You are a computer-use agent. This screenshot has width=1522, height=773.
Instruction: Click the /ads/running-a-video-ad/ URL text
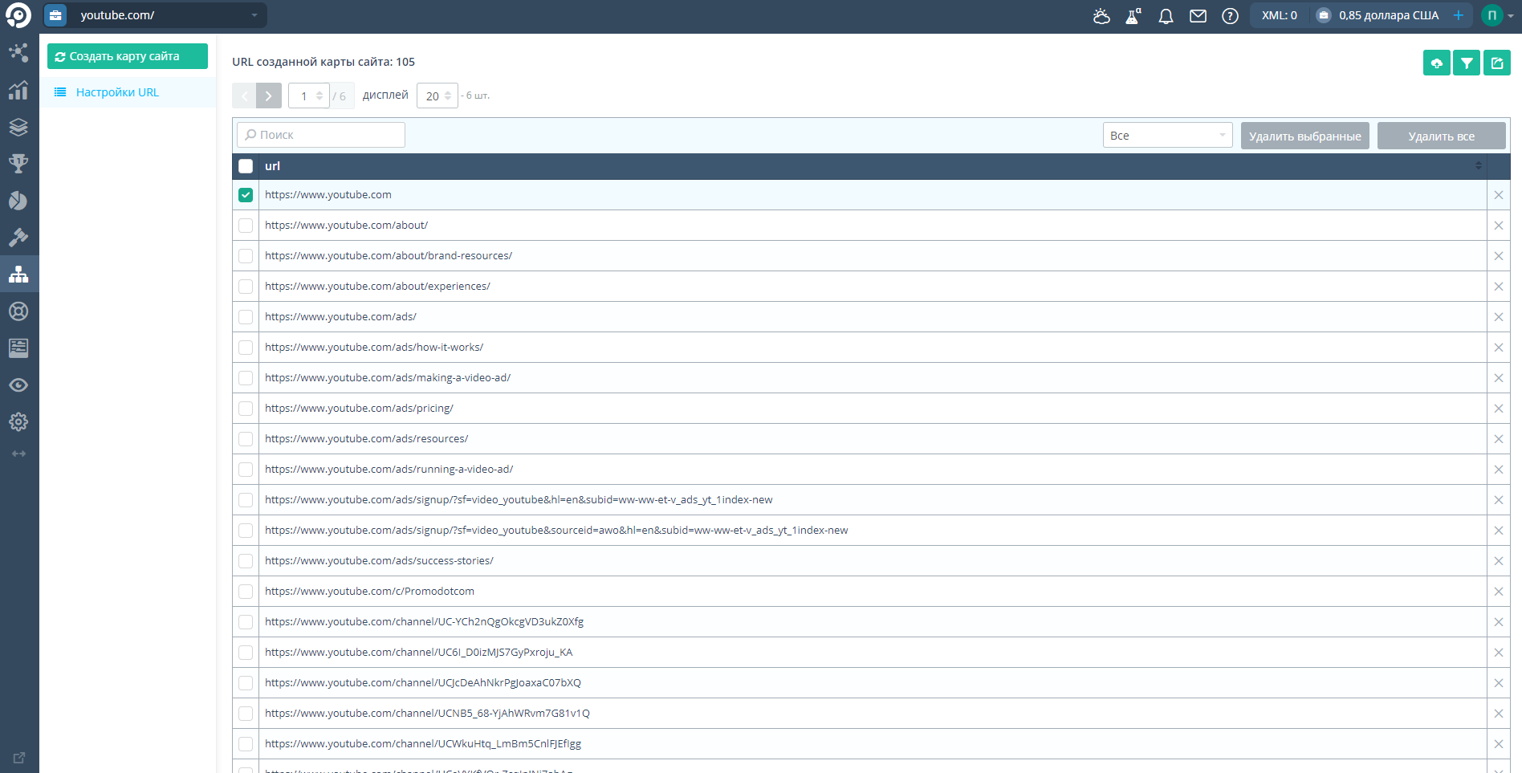point(389,470)
